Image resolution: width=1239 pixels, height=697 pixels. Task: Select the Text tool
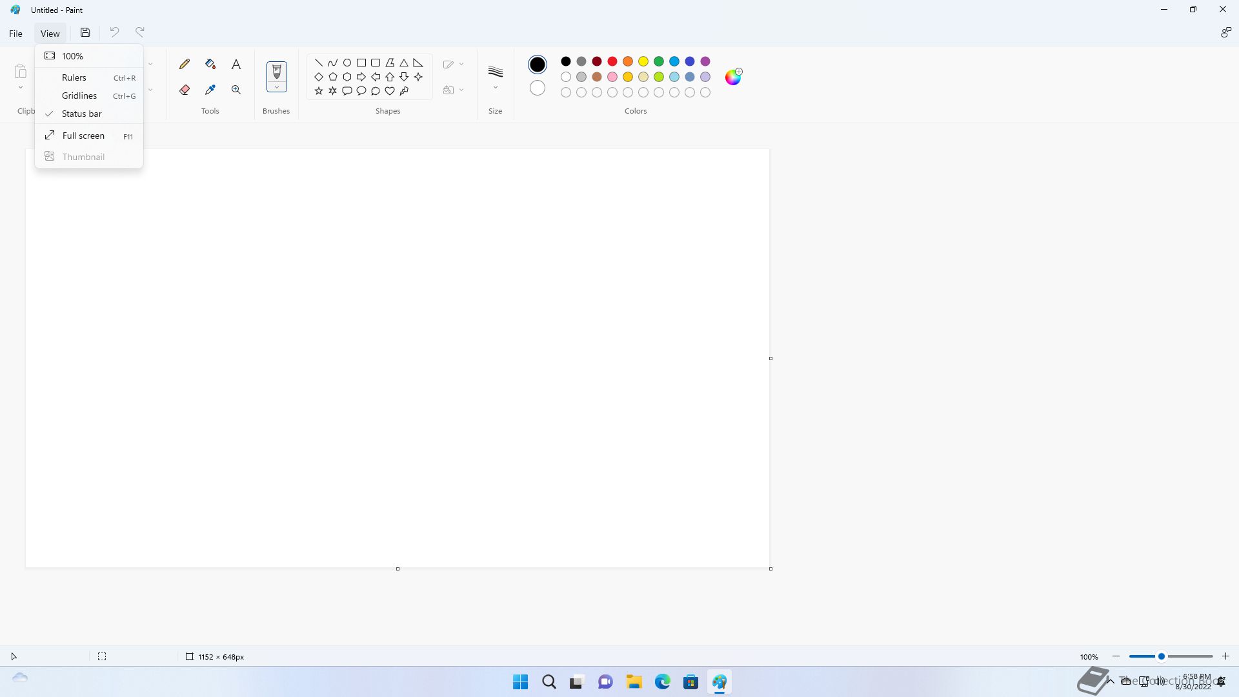click(x=236, y=64)
